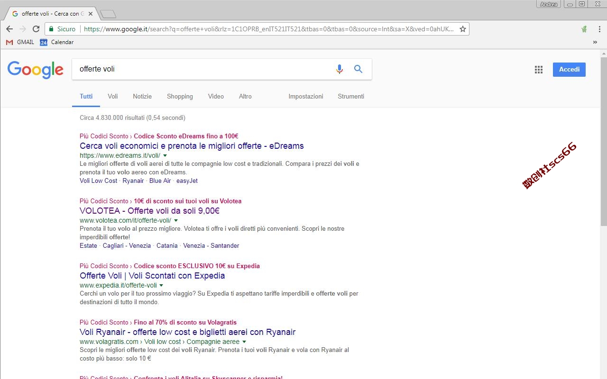
Task: Expand the volotea.com URL dropdown arrow
Action: click(176, 220)
